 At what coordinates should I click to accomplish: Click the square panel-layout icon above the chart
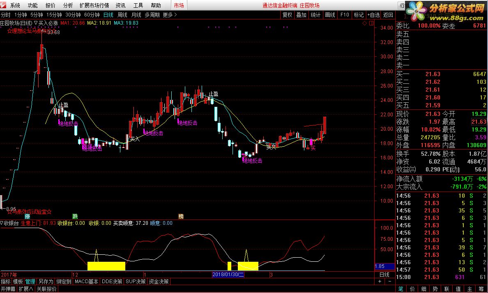371,23
